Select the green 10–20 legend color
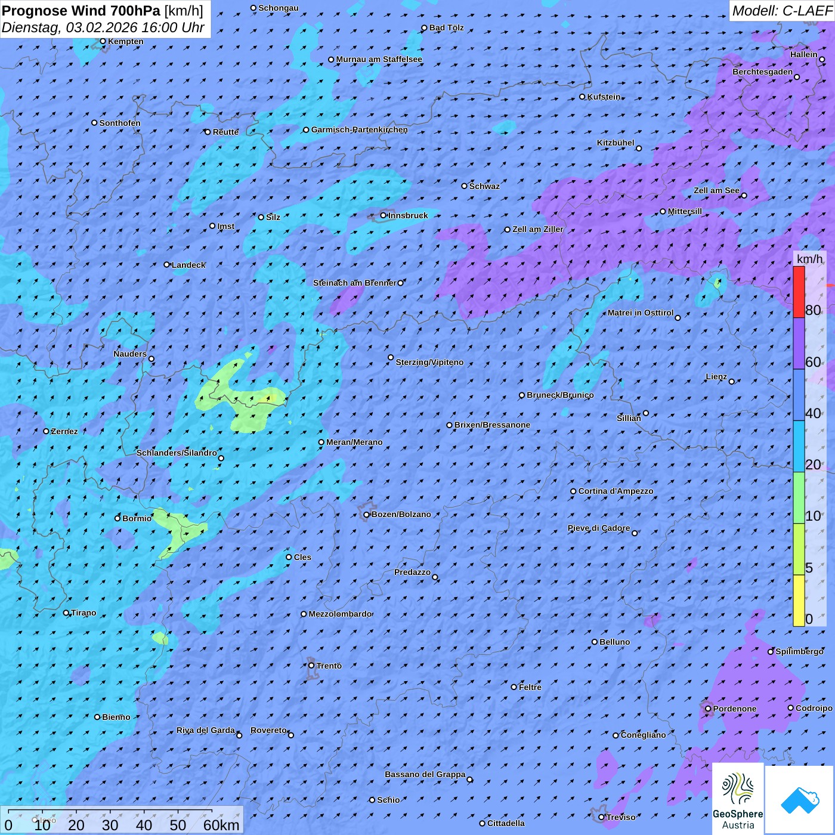The height and width of the screenshot is (835, 835). click(x=799, y=498)
